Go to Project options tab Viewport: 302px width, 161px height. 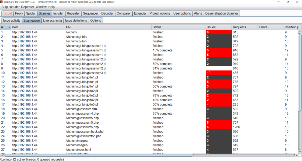pos(160,13)
